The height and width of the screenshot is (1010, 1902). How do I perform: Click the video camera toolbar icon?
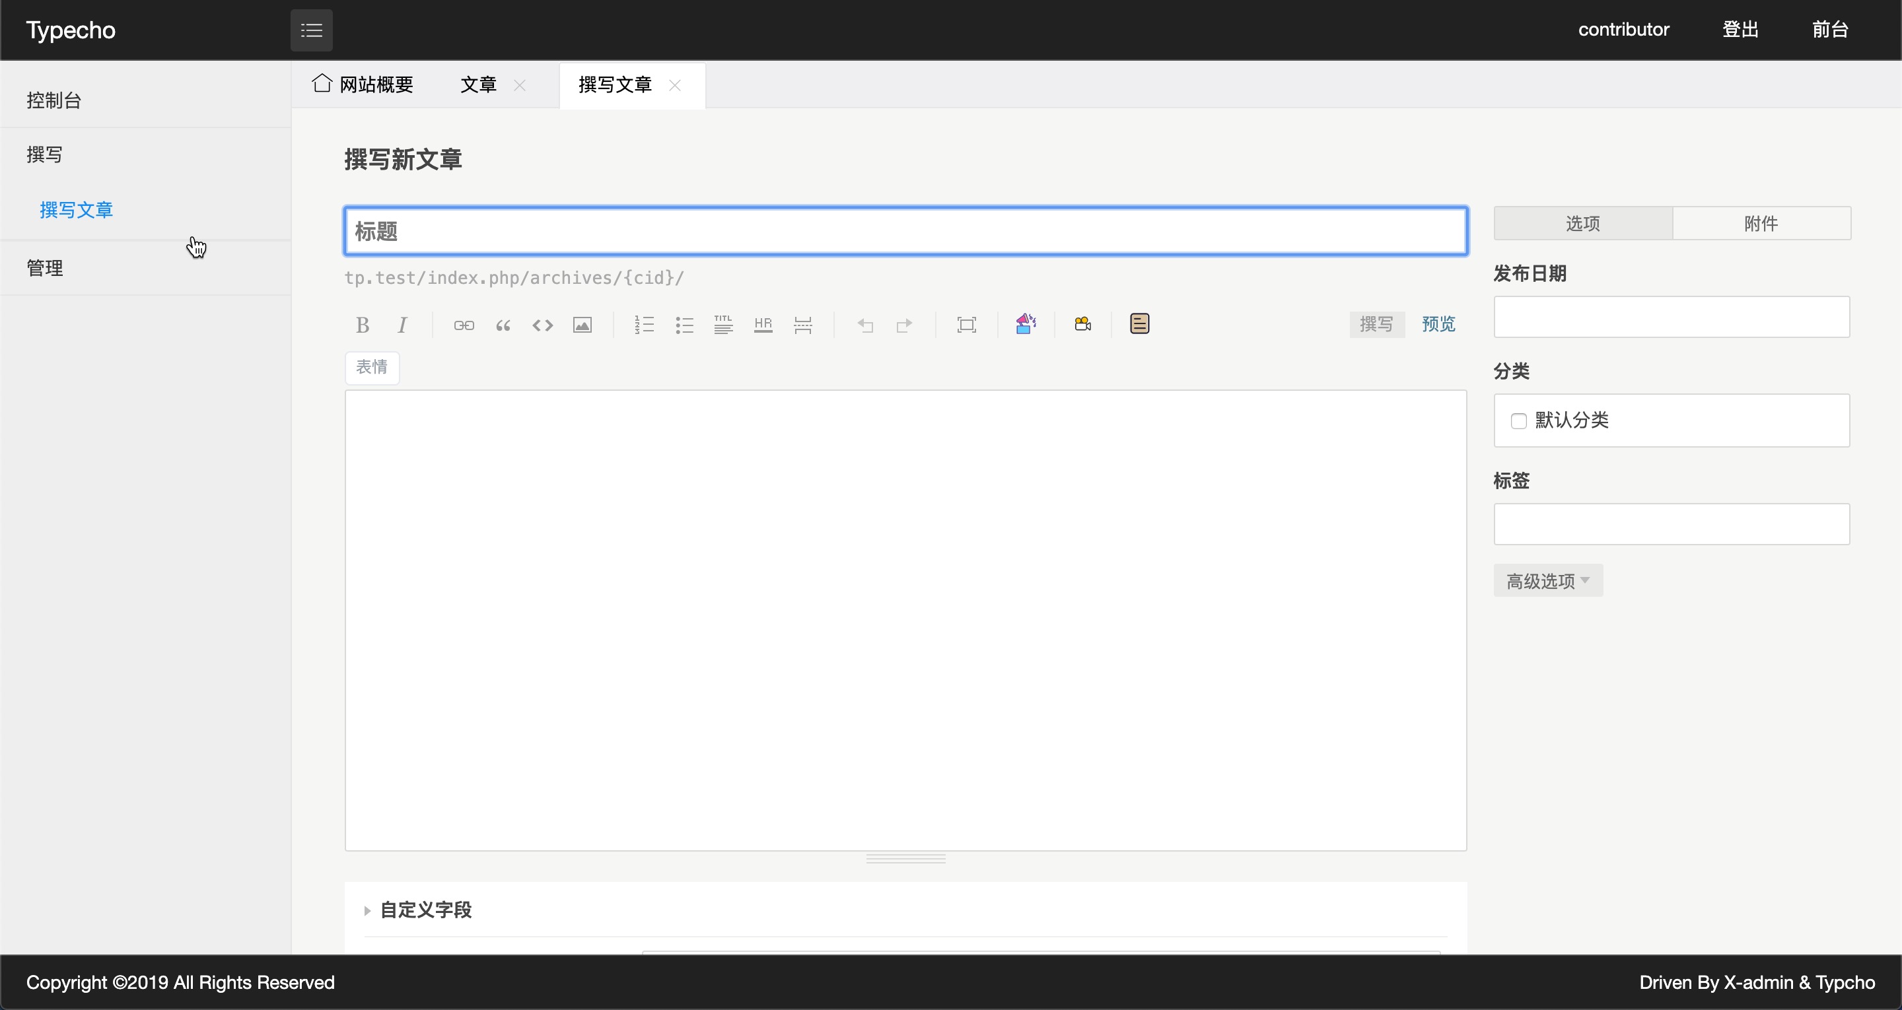coord(1082,324)
